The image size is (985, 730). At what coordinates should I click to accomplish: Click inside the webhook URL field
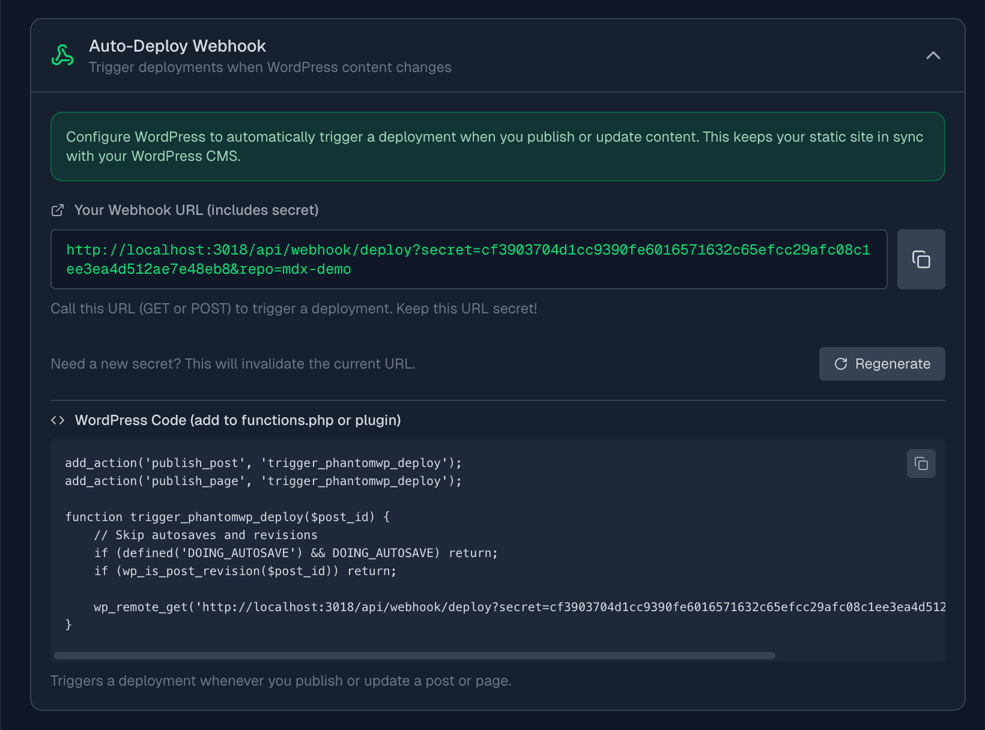(x=468, y=259)
